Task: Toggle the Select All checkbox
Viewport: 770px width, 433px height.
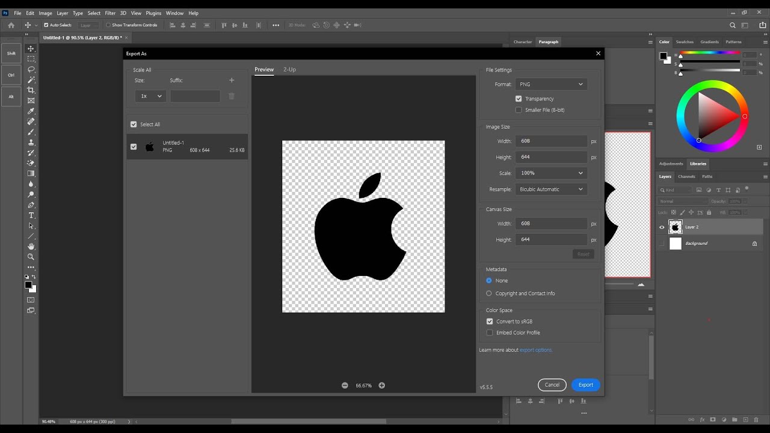Action: pyautogui.click(x=134, y=124)
